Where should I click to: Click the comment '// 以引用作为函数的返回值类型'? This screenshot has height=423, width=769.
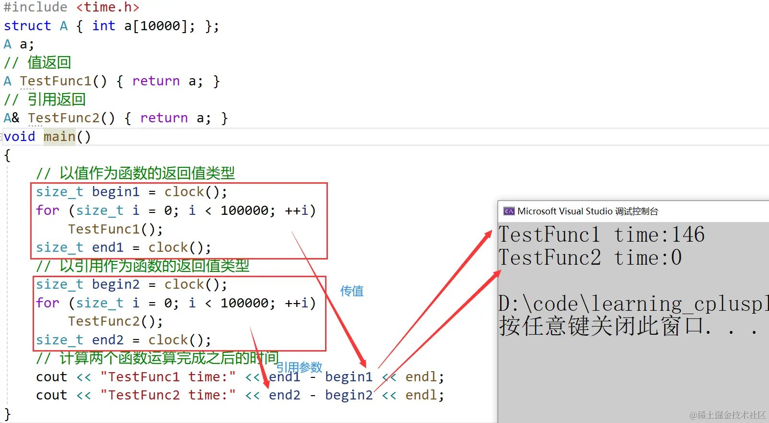143,266
